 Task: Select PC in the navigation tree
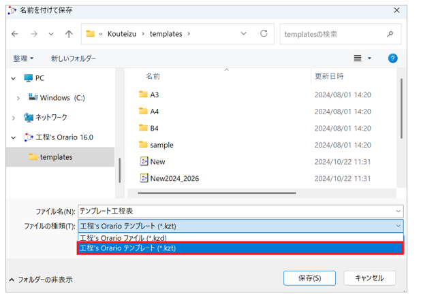coord(40,78)
